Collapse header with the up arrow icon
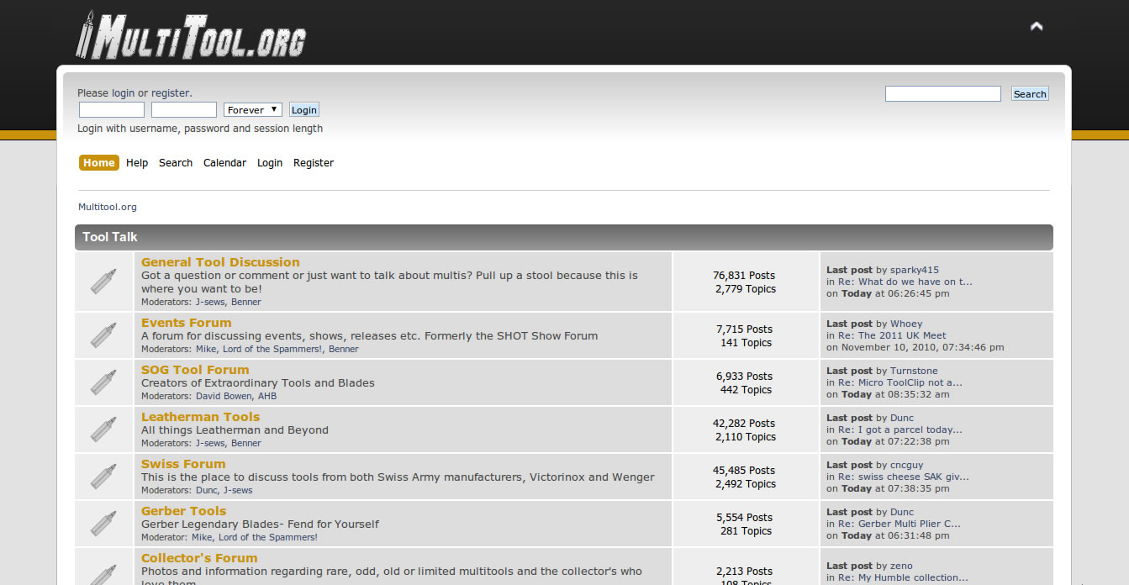Viewport: 1129px width, 585px height. point(1037,26)
